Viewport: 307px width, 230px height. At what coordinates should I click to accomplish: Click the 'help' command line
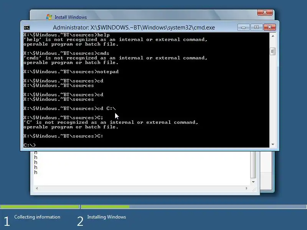[x=66, y=35]
